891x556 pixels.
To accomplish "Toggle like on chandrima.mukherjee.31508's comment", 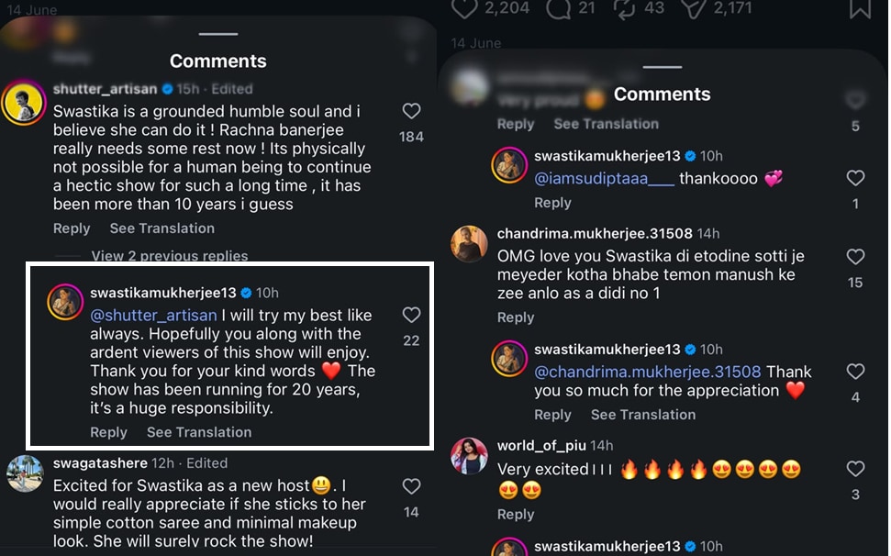I will 855,257.
